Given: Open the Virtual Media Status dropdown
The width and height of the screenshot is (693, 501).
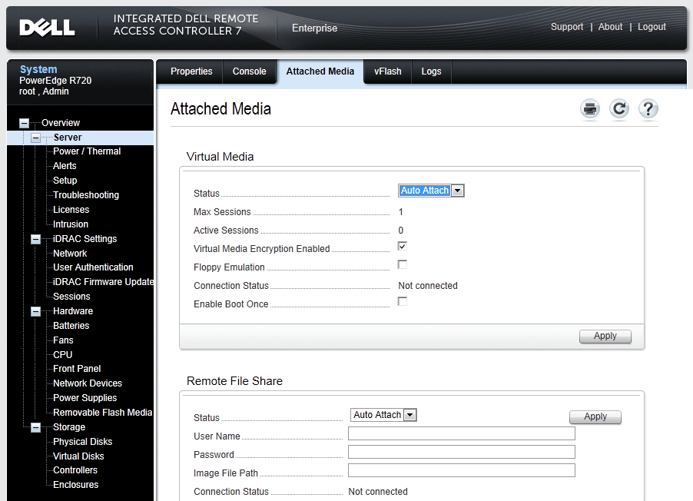Looking at the screenshot, I should tap(431, 191).
